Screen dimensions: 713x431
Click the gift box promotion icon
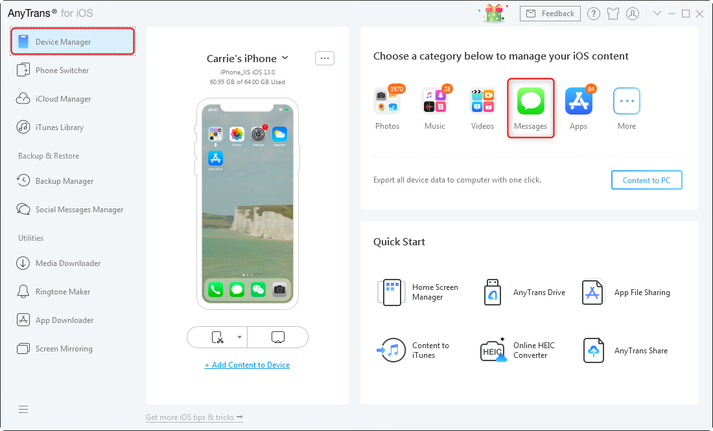(494, 13)
